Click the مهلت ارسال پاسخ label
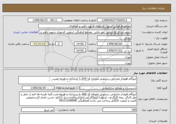Image resolution: width=176 pixels, height=124 pixels. pyautogui.click(x=156, y=44)
